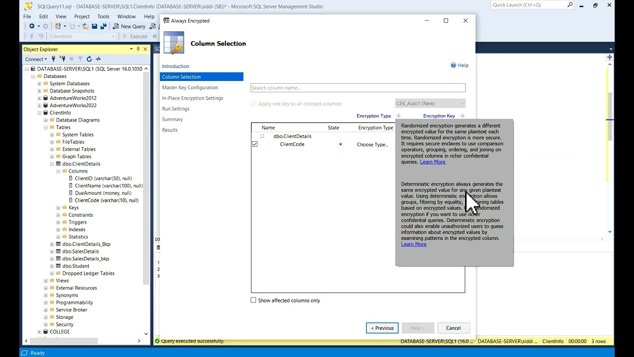Click the Help question mark icon
The height and width of the screenshot is (357, 634).
[x=453, y=65]
